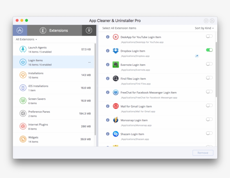Show info for Monosnap Login Item
Viewport: 230px width, 178px height.
(x=108, y=120)
